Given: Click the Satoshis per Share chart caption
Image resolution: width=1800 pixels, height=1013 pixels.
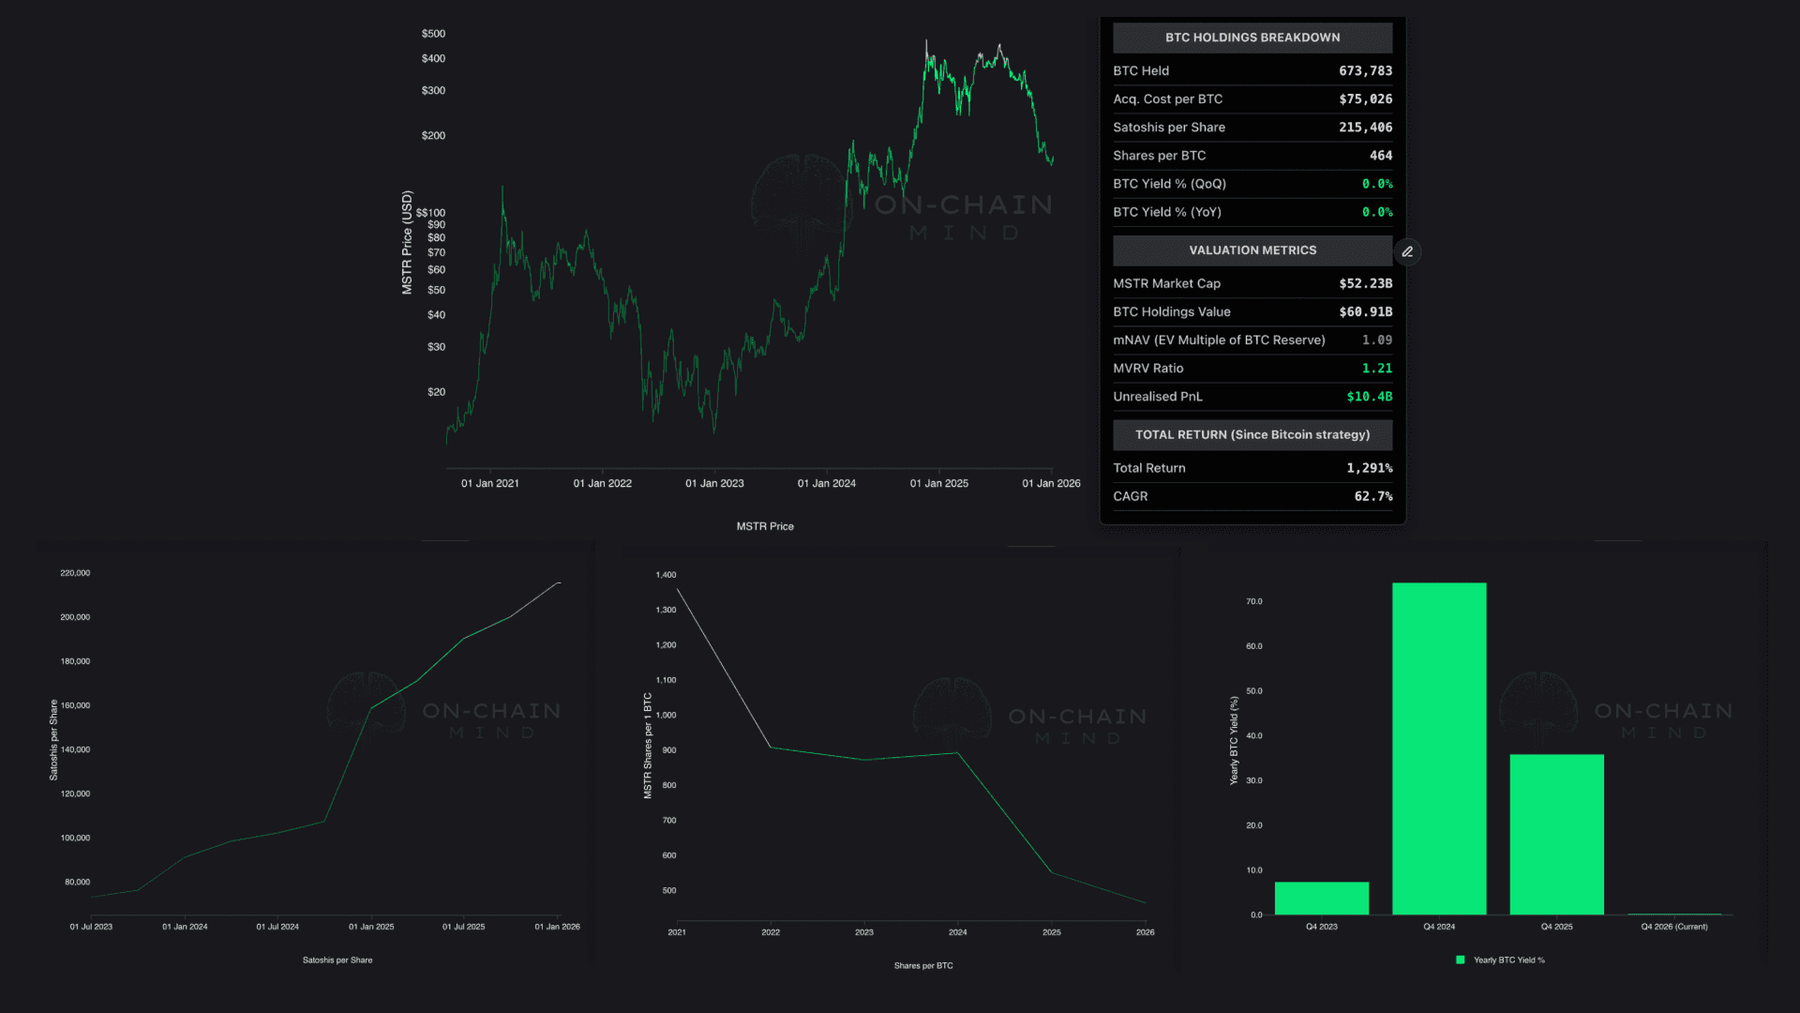Looking at the screenshot, I should pyautogui.click(x=337, y=960).
